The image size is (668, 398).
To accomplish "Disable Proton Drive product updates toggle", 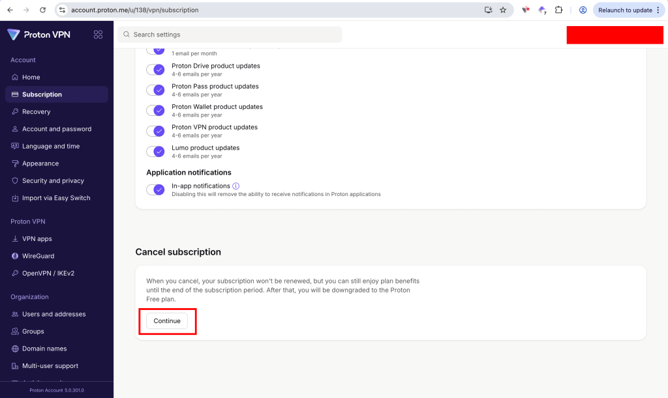I will 155,70.
